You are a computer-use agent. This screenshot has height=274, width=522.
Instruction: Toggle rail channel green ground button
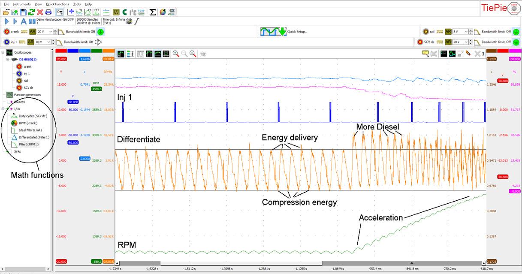coord(516,32)
